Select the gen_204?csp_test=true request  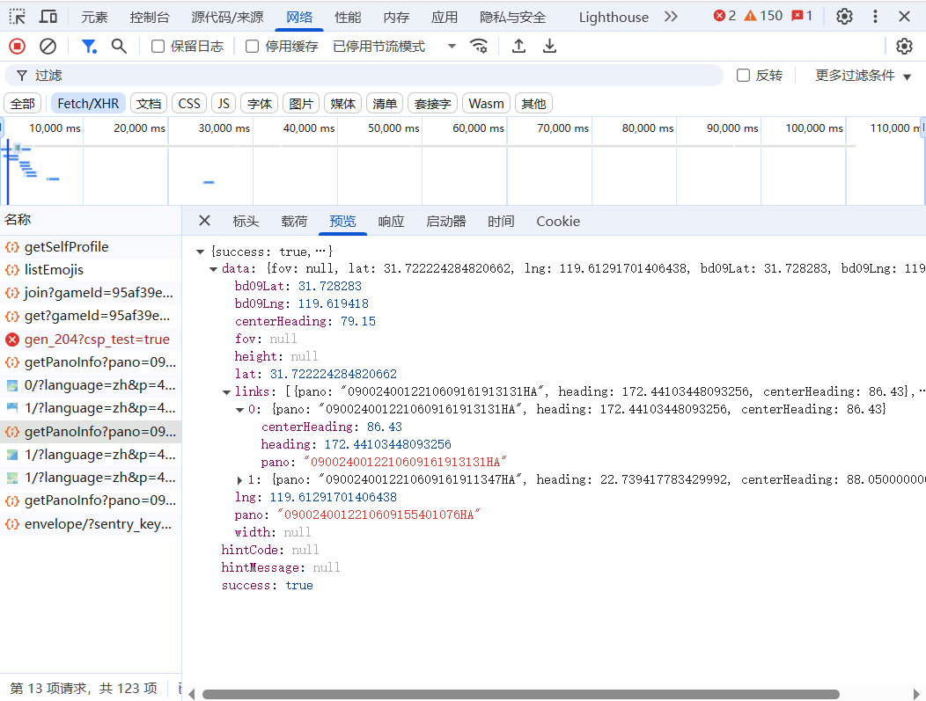pos(97,340)
